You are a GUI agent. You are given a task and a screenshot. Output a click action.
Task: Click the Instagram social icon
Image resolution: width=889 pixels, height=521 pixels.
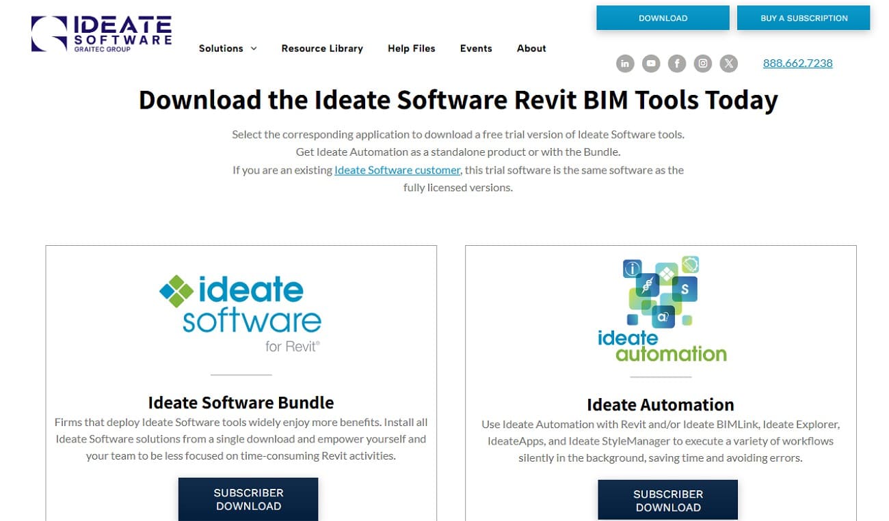tap(703, 64)
